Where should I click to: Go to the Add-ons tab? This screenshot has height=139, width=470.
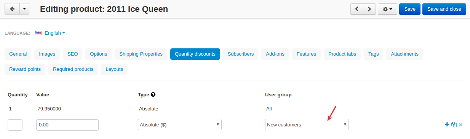[275, 54]
